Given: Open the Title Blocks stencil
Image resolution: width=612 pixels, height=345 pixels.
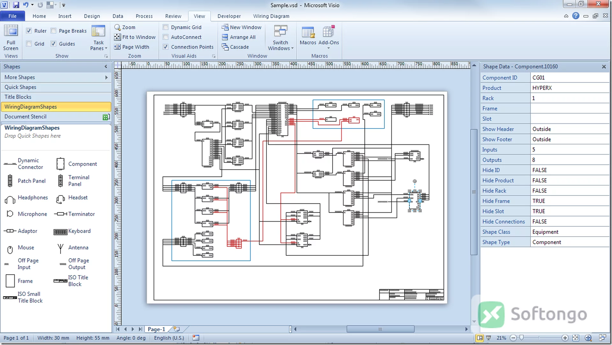Looking at the screenshot, I should [56, 97].
